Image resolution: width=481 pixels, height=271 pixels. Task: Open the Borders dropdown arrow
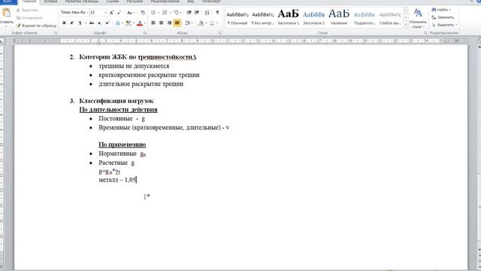(x=217, y=23)
